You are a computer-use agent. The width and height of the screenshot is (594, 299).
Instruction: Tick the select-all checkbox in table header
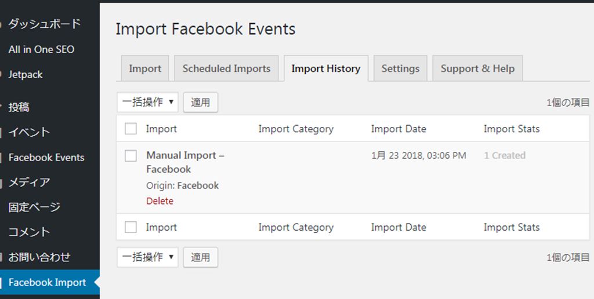(x=131, y=129)
